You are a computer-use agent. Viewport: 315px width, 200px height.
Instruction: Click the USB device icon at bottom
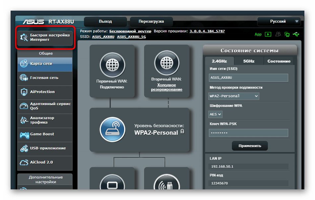point(166,182)
